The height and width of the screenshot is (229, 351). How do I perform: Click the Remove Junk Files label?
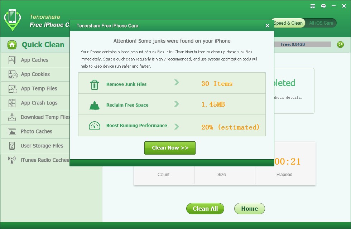coord(126,84)
